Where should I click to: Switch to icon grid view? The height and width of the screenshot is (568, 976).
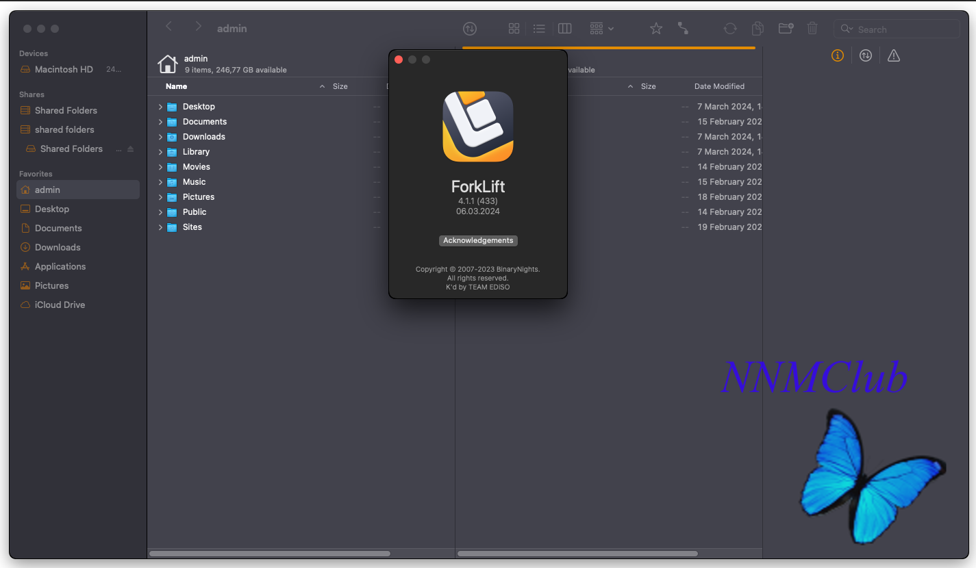click(514, 29)
